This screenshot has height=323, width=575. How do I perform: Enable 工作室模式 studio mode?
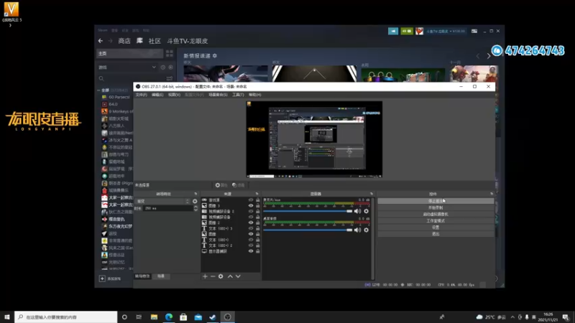pos(436,221)
